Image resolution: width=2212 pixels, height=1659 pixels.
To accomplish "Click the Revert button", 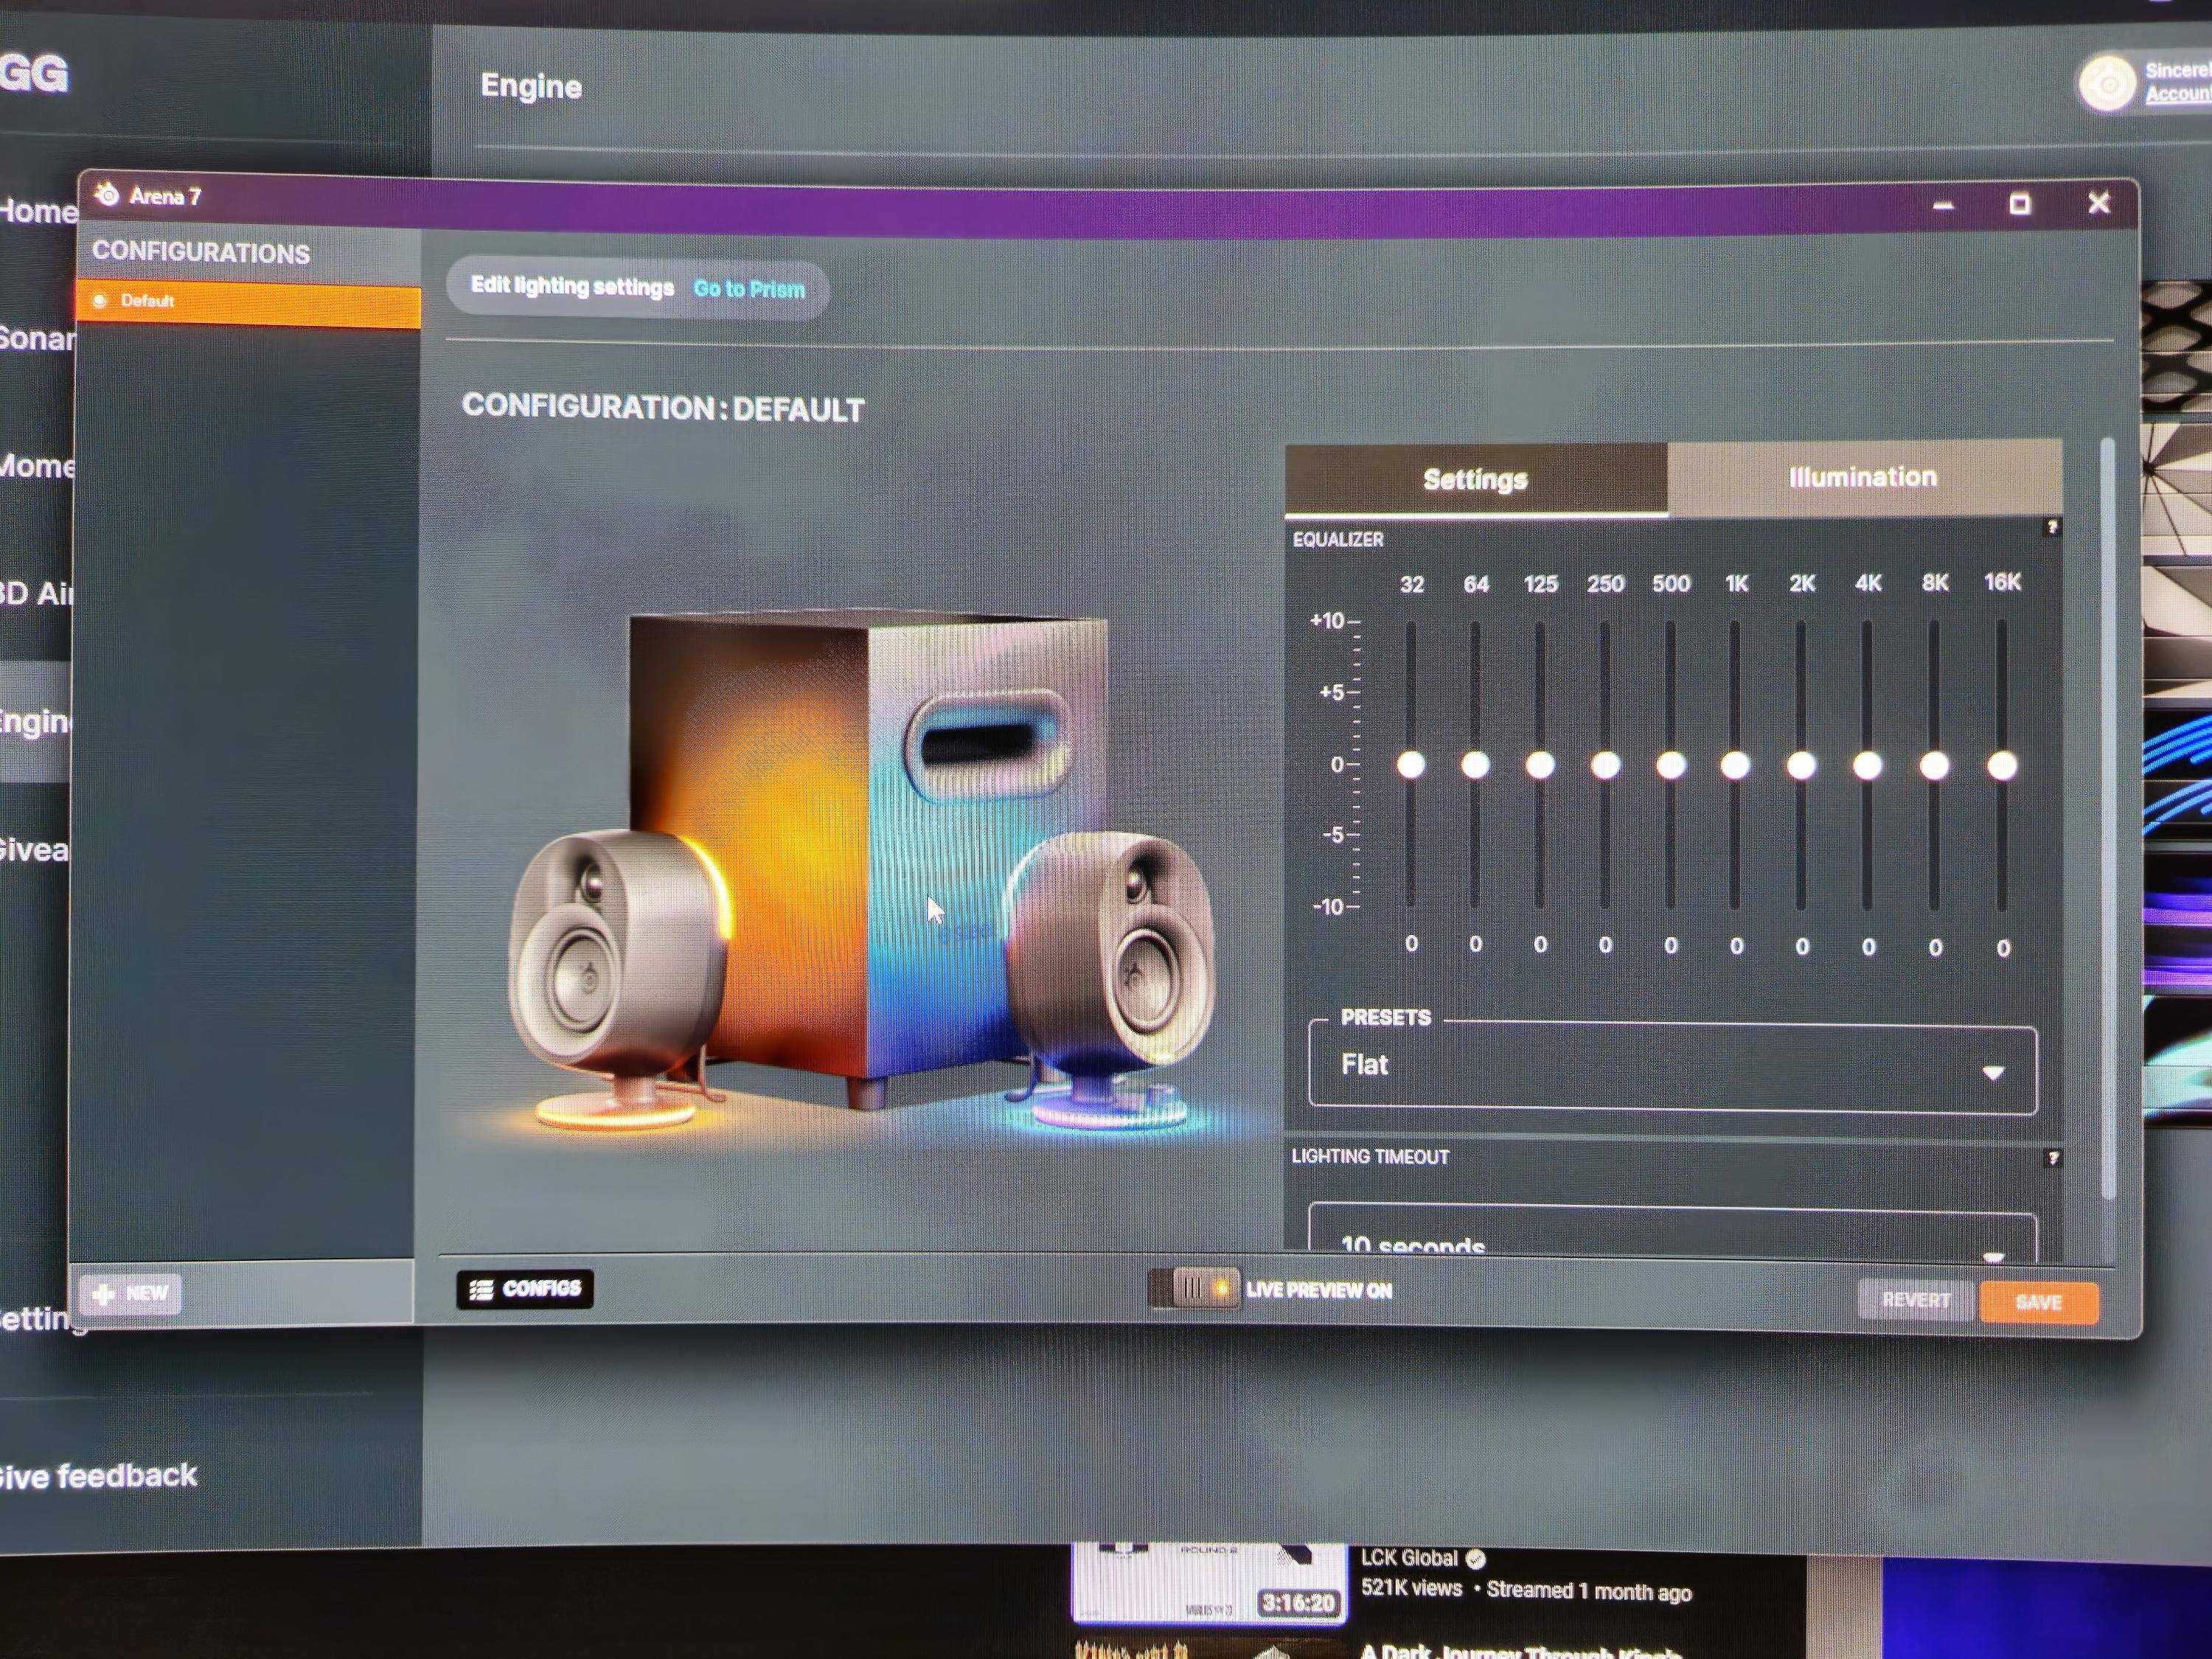I will click(1915, 1300).
